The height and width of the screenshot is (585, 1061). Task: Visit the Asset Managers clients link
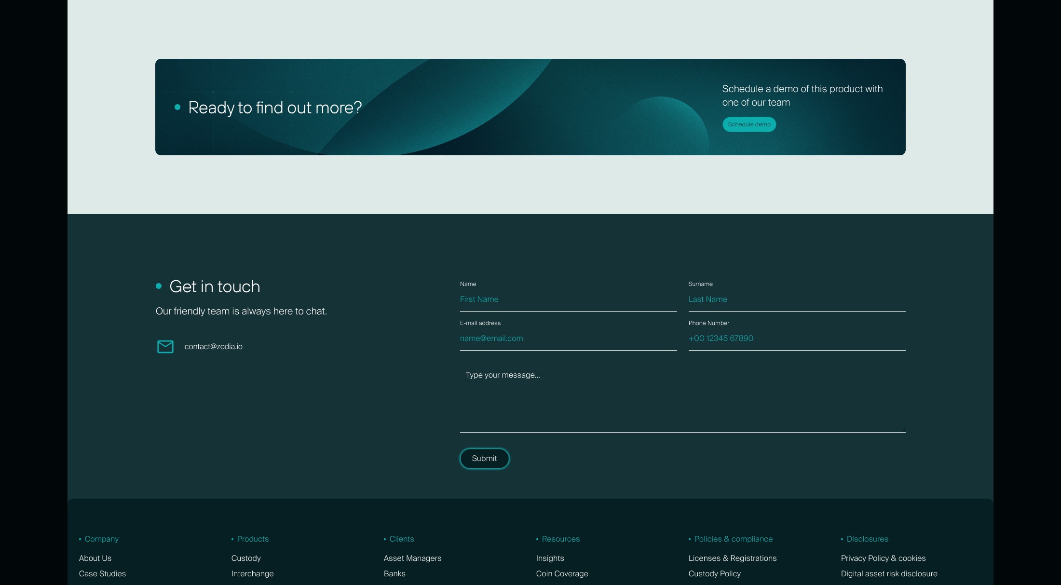(x=412, y=558)
